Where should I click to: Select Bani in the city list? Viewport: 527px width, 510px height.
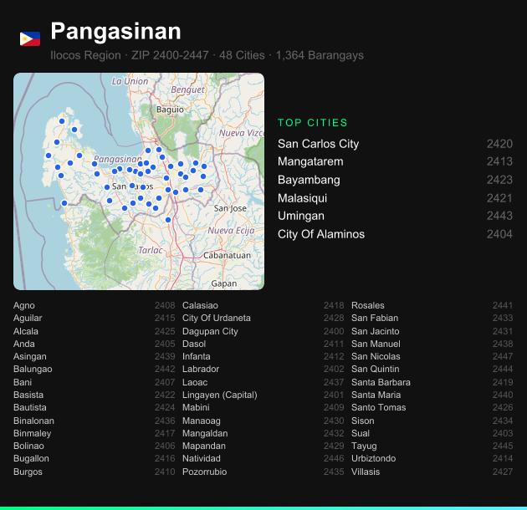click(x=94, y=382)
